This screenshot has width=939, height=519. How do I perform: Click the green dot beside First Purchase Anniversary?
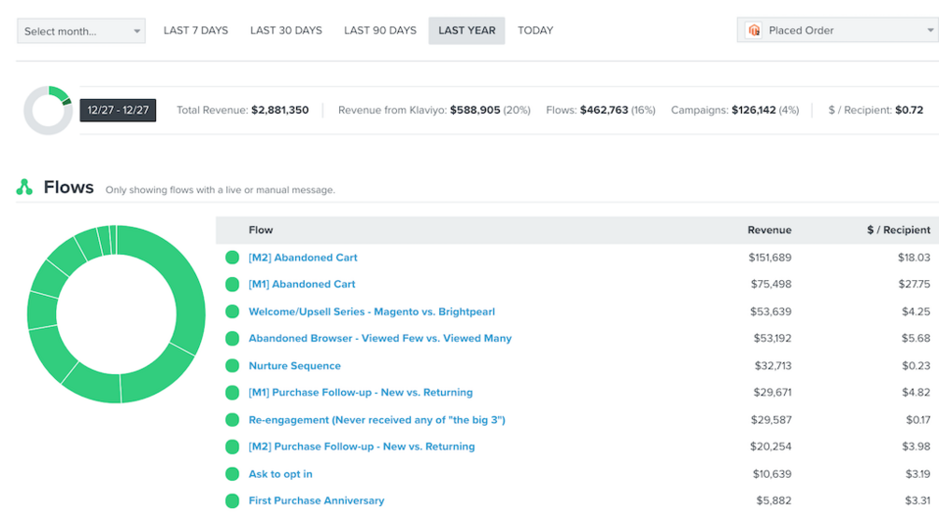coord(232,501)
